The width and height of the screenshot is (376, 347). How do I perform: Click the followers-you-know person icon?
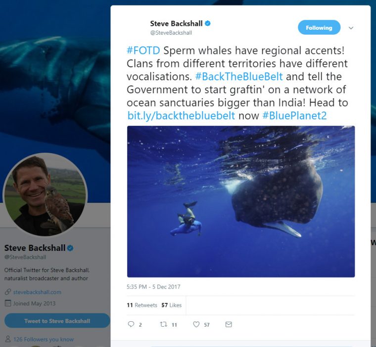[x=7, y=340]
